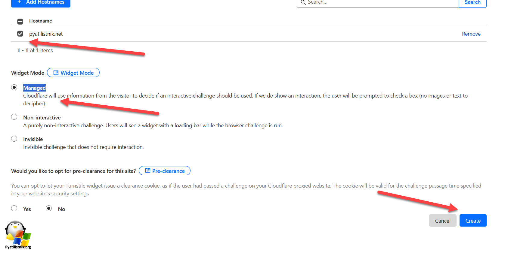The height and width of the screenshot is (253, 511).
Task: Click the pyatilistnik.net hostname text
Action: (46, 34)
